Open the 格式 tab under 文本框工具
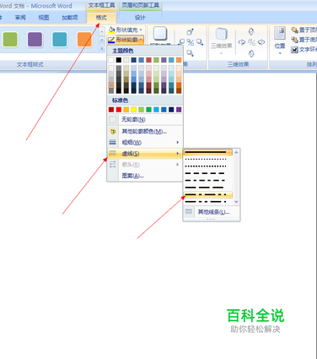Image resolution: width=317 pixels, height=359 pixels. tap(101, 18)
